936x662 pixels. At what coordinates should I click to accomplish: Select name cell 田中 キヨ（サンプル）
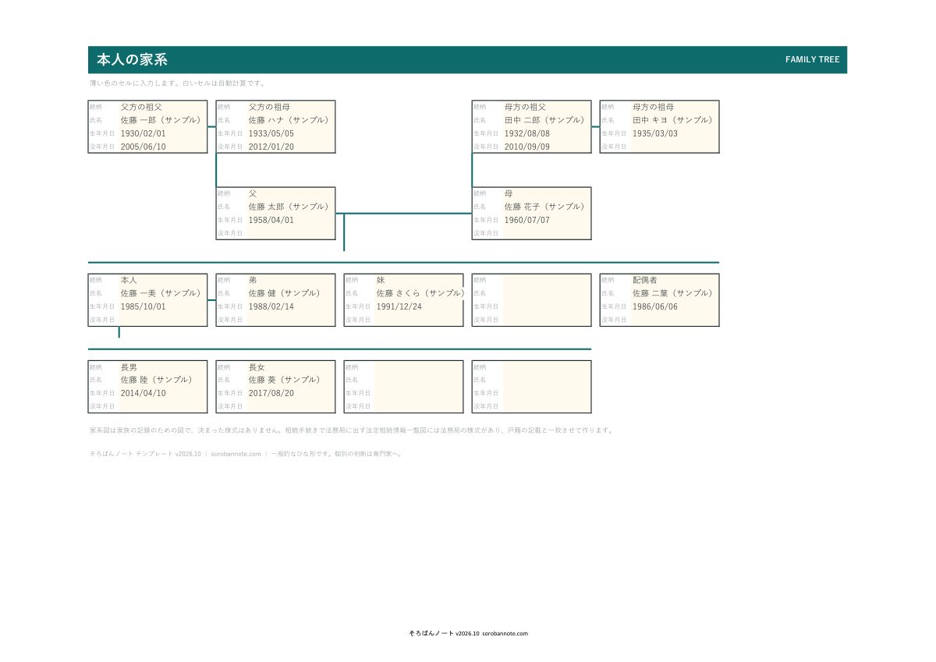pos(675,120)
